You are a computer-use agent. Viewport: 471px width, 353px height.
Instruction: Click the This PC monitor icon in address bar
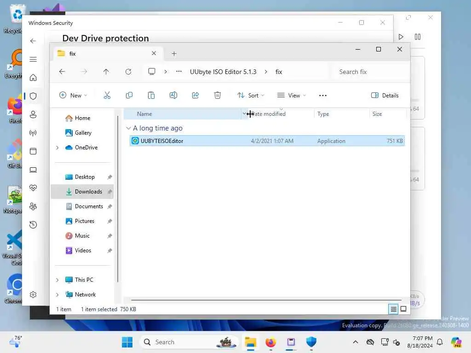click(152, 71)
